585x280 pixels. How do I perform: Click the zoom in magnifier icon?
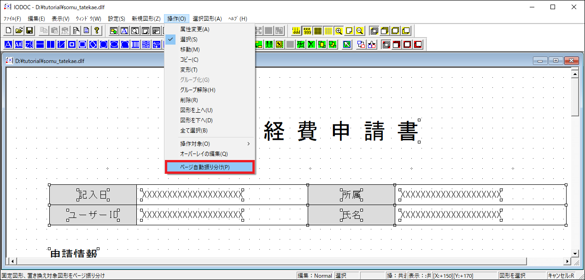click(339, 31)
